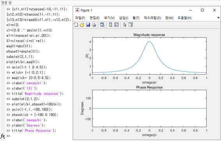Click omega/pi label under phase plot
Viewport: 221px width, 141px height.
(149, 135)
